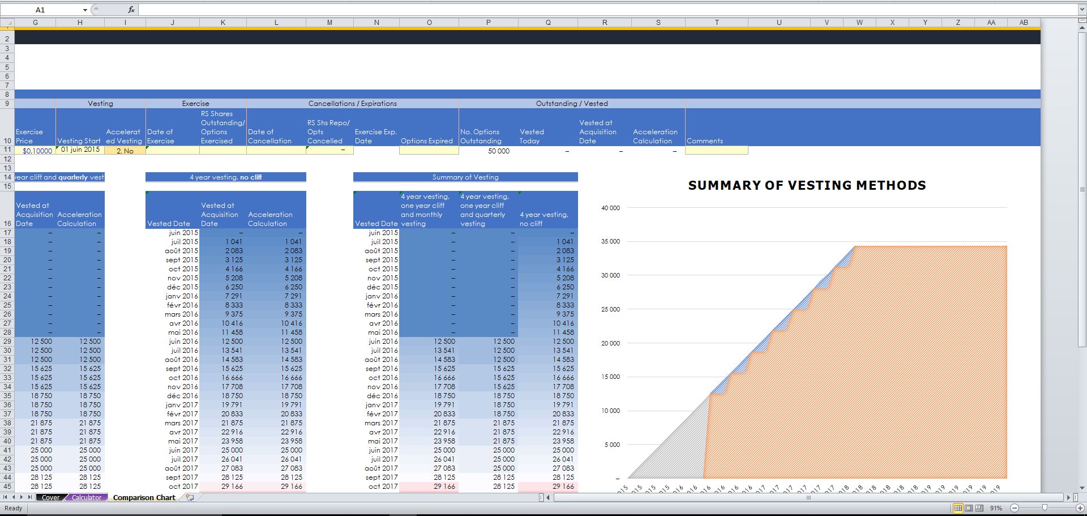Image resolution: width=1087 pixels, height=516 pixels.
Task: Click the previous sheet navigation arrow
Action: click(x=14, y=497)
